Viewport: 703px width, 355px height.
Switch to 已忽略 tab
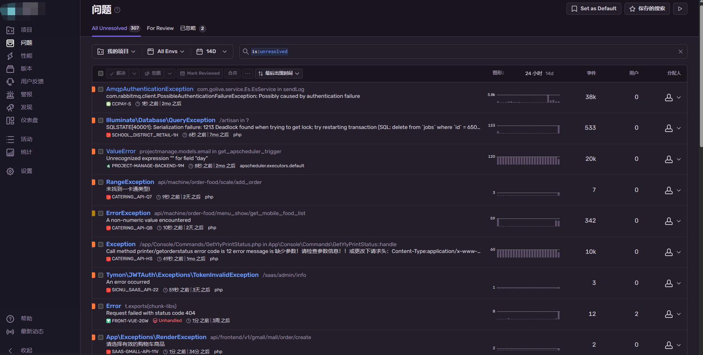click(193, 28)
